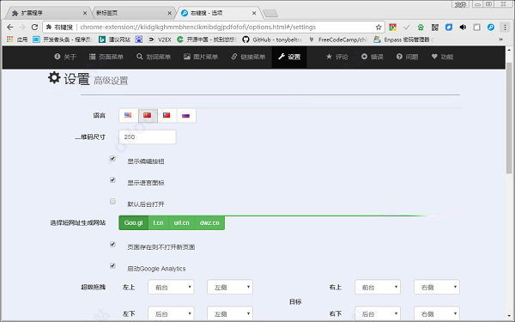Toggle the 页面存在则不打开新页面 checkbox
The image size is (515, 322).
(x=112, y=245)
